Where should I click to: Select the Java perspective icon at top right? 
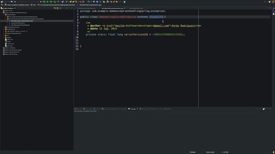click(273, 2)
